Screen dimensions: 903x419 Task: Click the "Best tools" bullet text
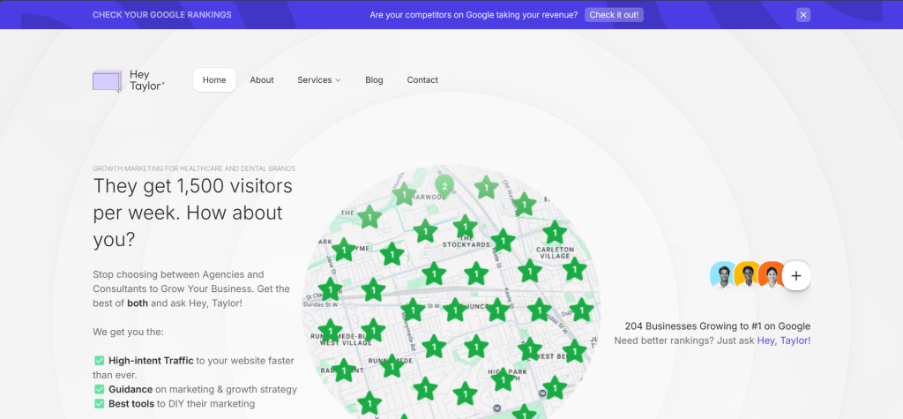pyautogui.click(x=131, y=404)
